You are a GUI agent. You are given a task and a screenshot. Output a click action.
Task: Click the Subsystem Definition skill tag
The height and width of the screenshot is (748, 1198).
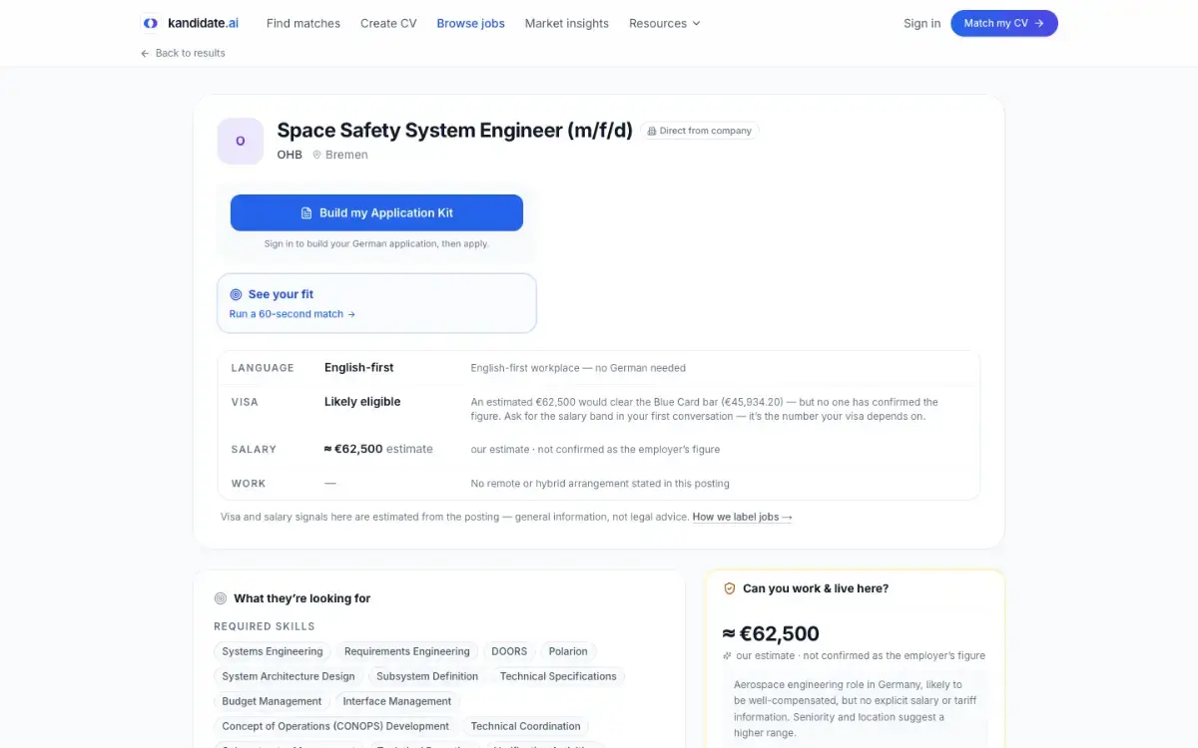point(427,676)
